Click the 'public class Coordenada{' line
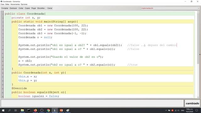 25,14
